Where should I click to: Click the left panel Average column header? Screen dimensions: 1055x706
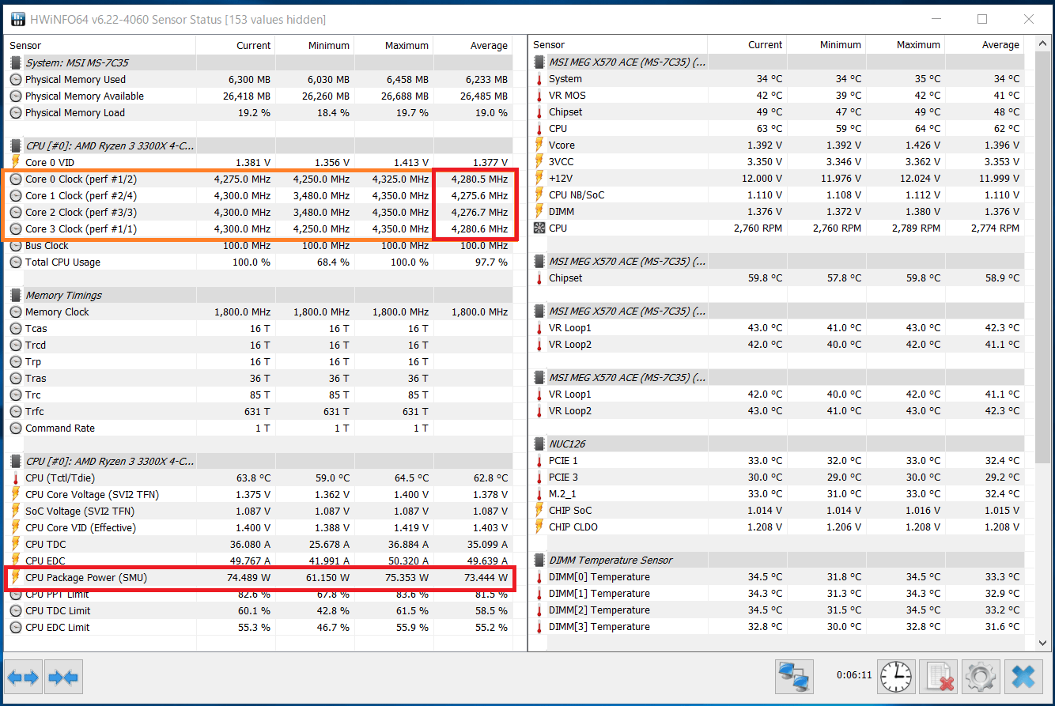[x=472, y=45]
